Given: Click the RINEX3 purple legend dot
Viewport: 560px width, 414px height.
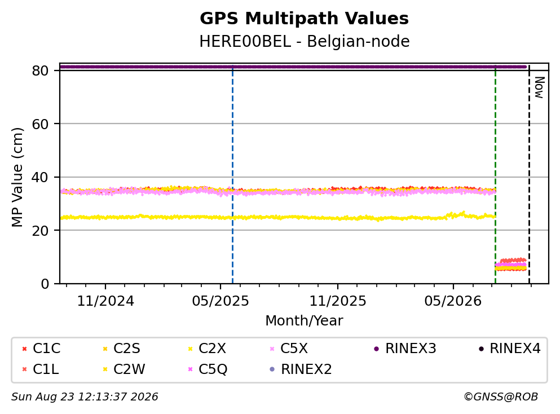Looking at the screenshot, I should [376, 349].
